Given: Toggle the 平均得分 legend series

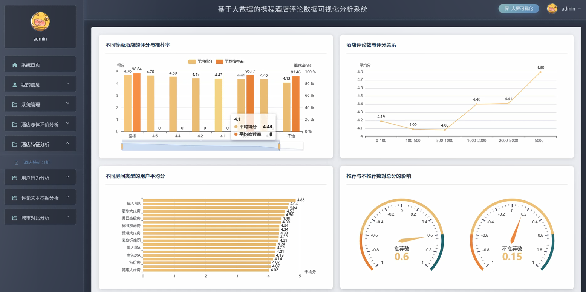Looking at the screenshot, I should [x=200, y=61].
